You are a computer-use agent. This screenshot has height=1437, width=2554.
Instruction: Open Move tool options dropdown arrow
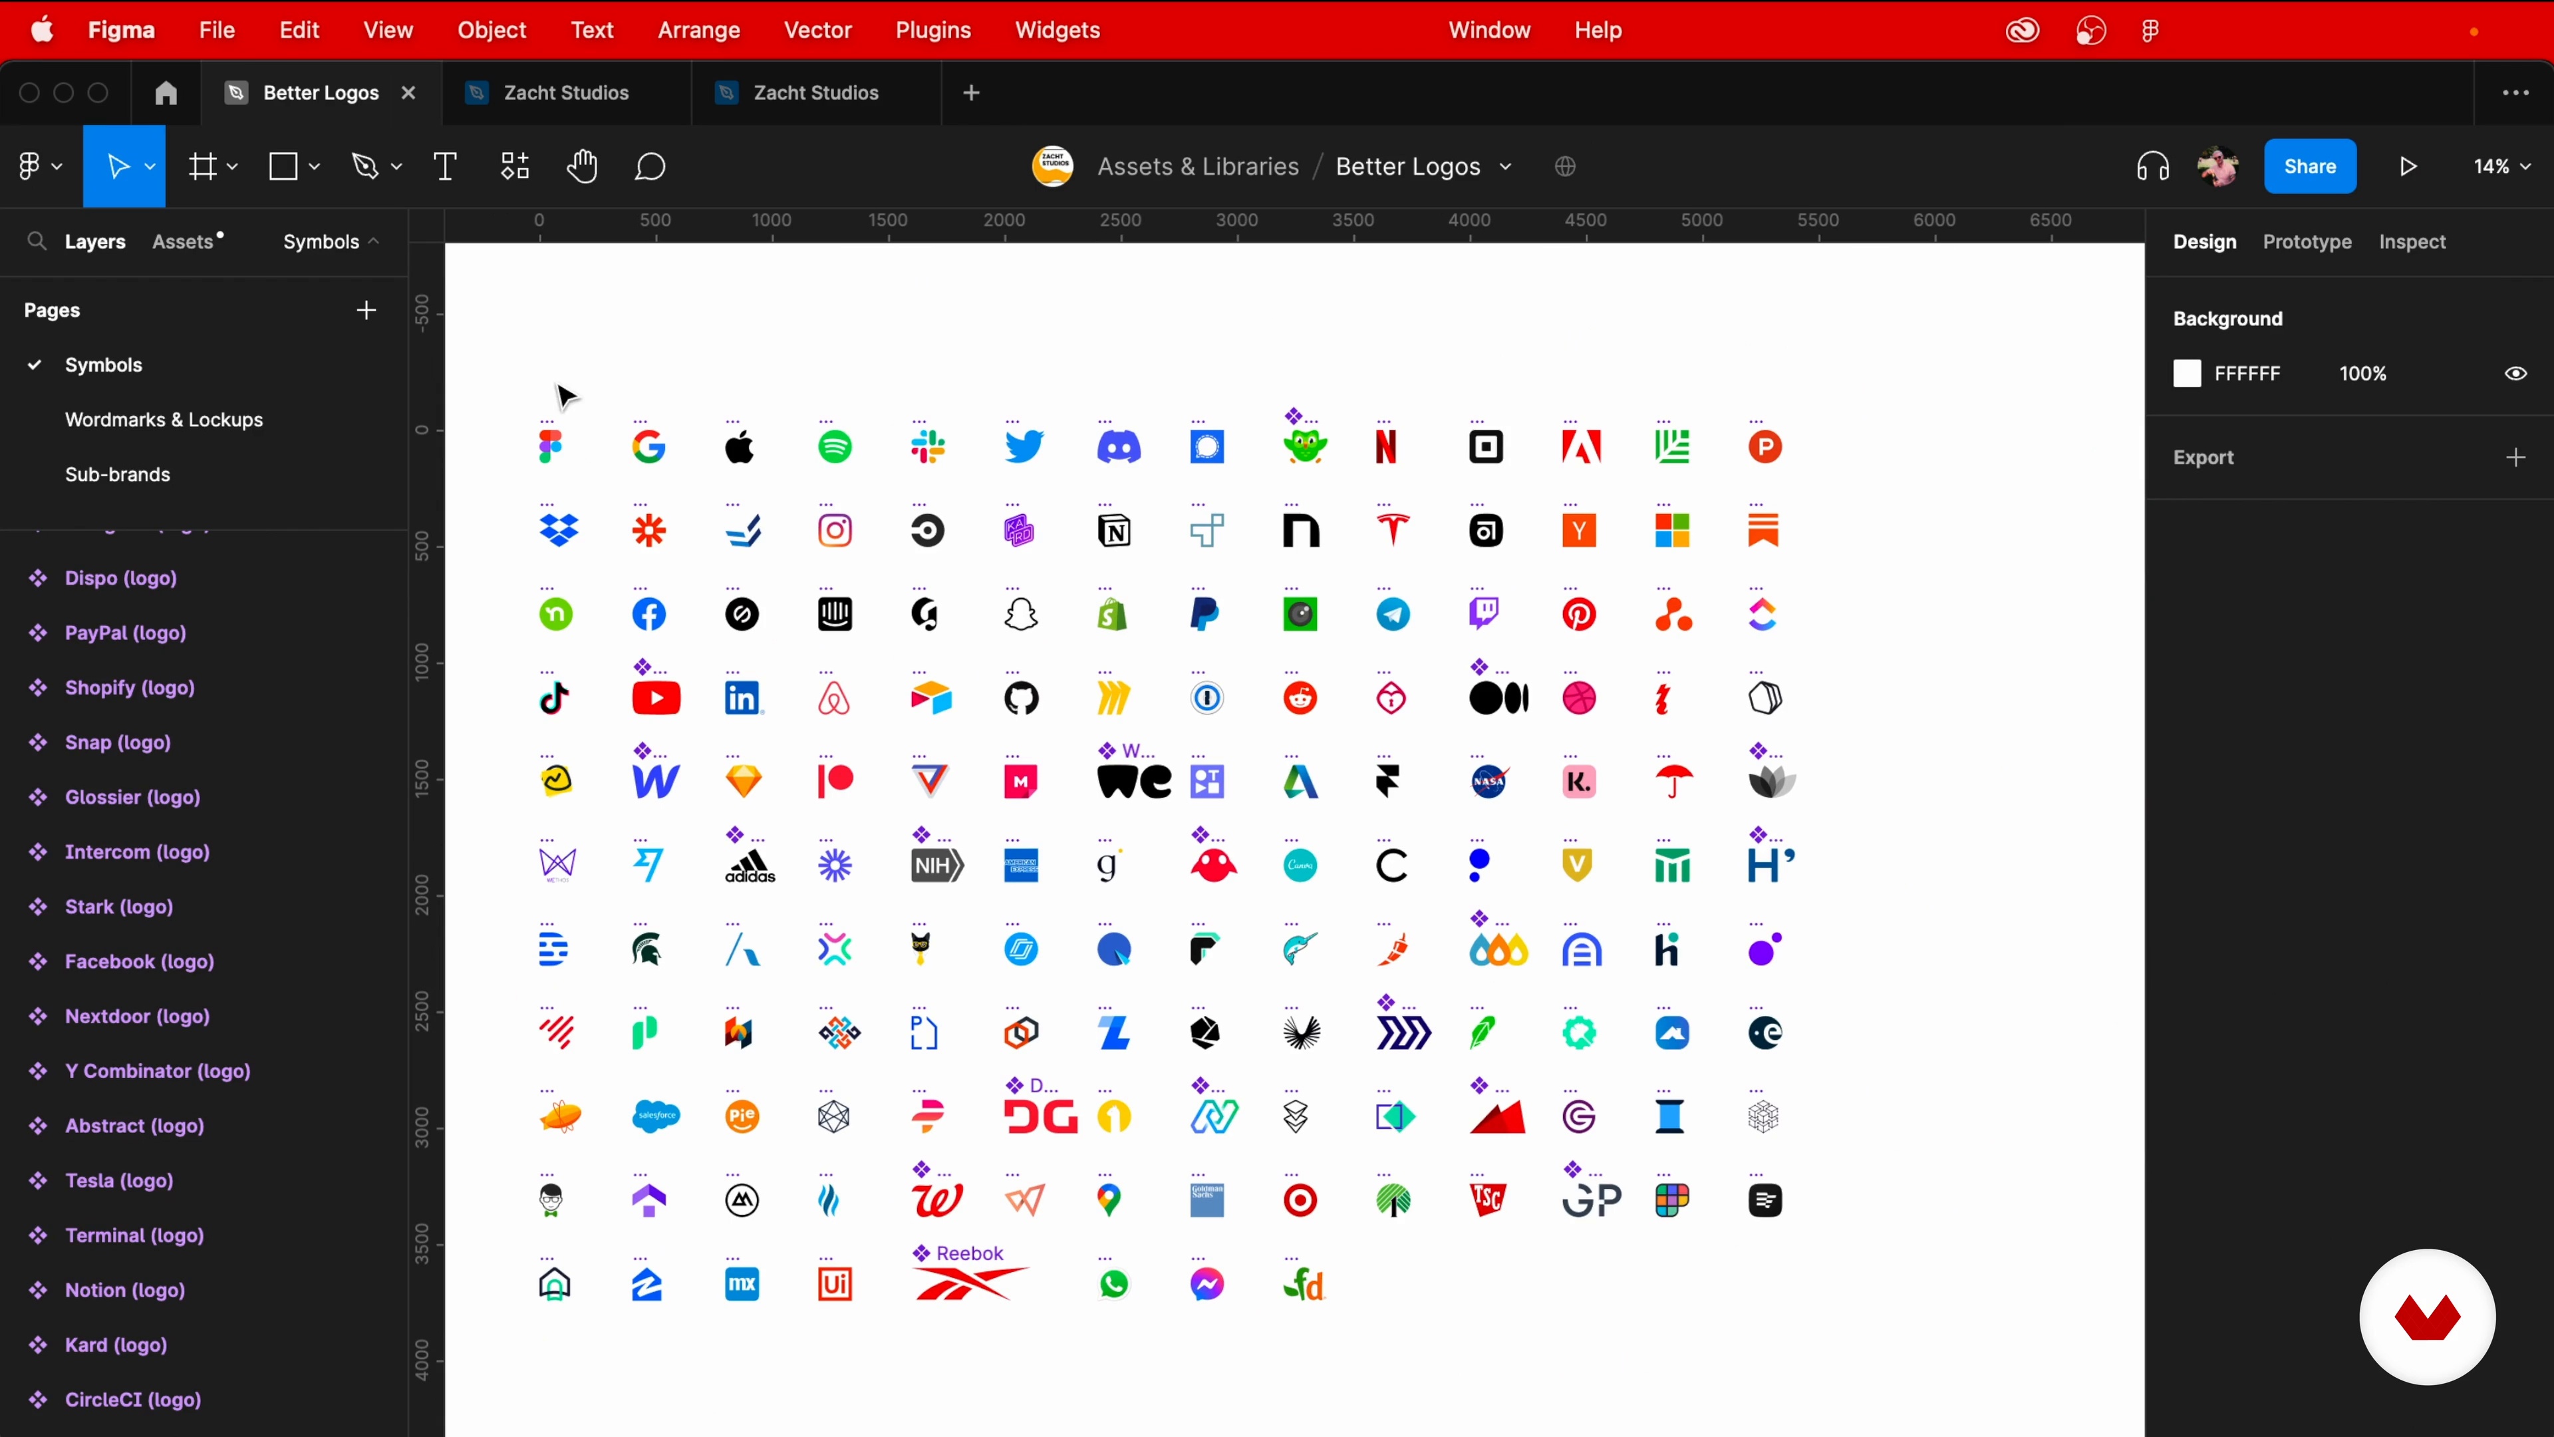click(x=150, y=166)
